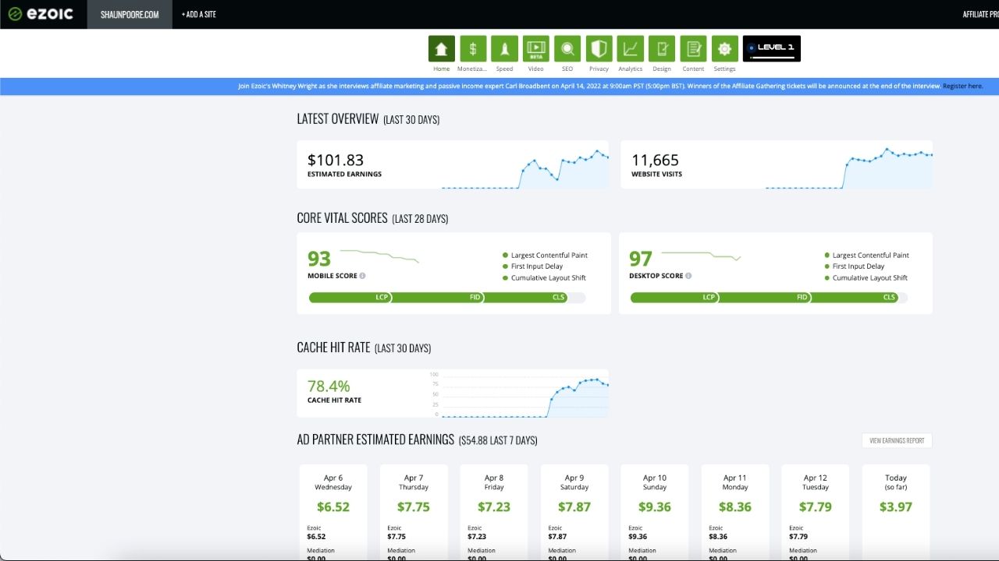Open the Video beta icon

point(535,49)
